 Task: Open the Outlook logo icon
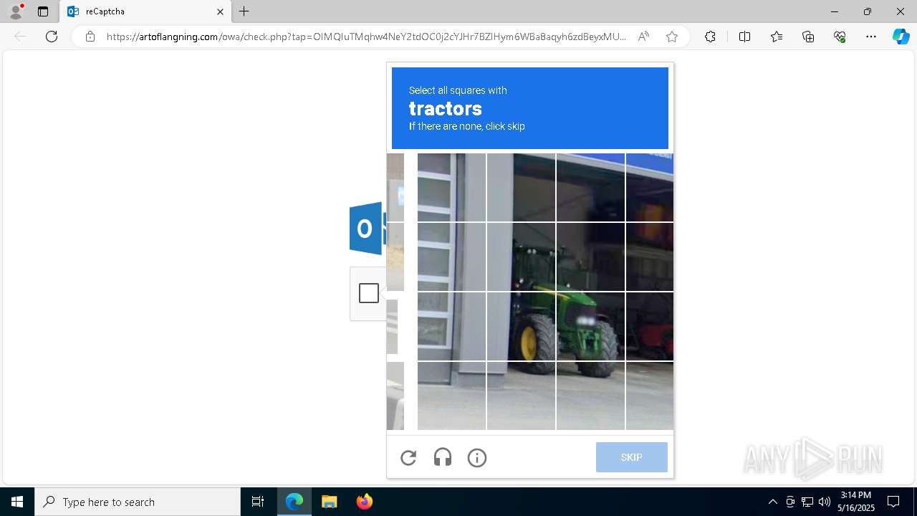click(x=367, y=229)
